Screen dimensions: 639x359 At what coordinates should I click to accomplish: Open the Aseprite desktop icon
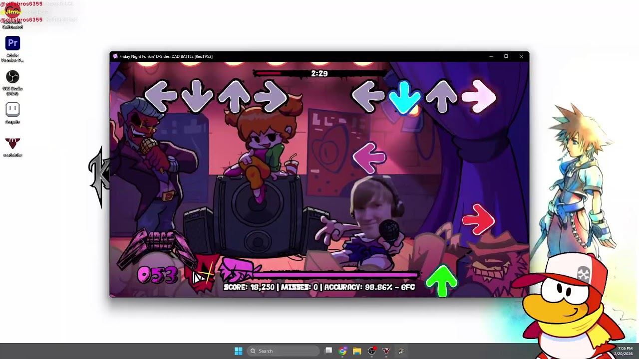tap(12, 113)
